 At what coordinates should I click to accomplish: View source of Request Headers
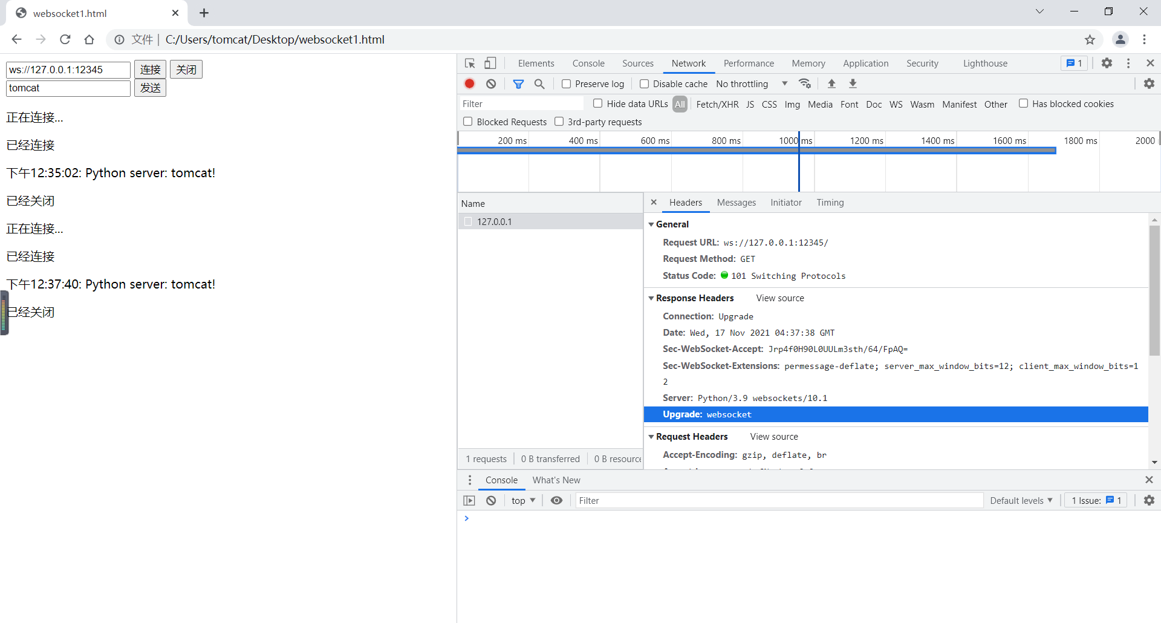[x=774, y=437]
